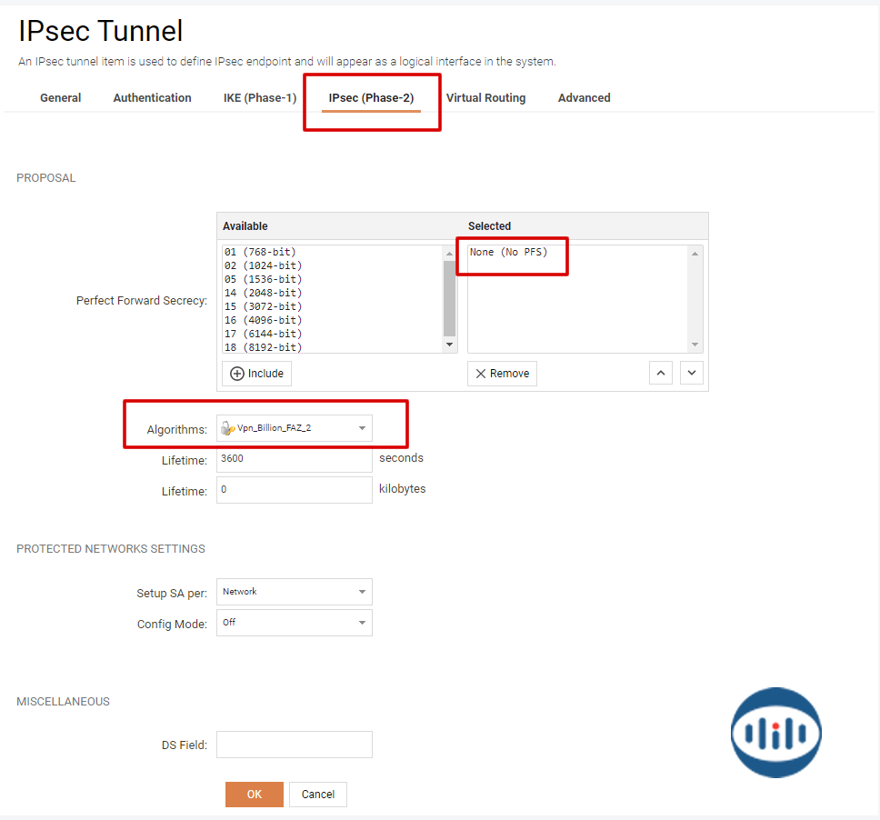The width and height of the screenshot is (880, 820).
Task: Switch to the General tab
Action: 61,98
